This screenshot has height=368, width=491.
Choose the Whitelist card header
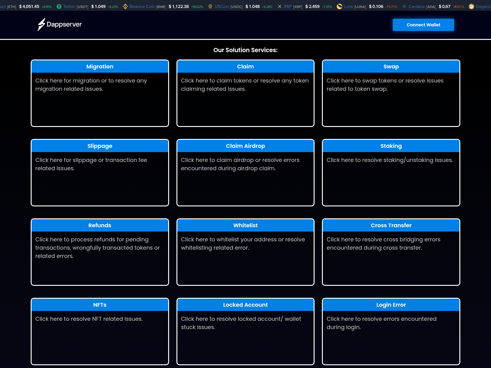pos(245,225)
